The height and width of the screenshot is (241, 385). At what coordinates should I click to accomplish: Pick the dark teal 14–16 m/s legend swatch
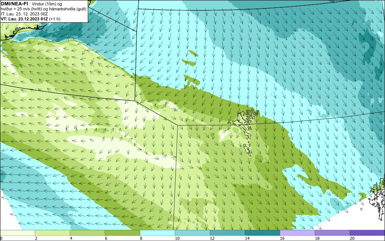point(263,233)
